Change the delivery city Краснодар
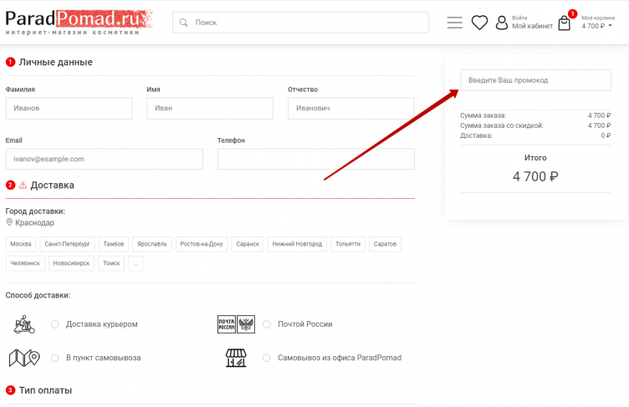629x407 pixels. pos(34,223)
